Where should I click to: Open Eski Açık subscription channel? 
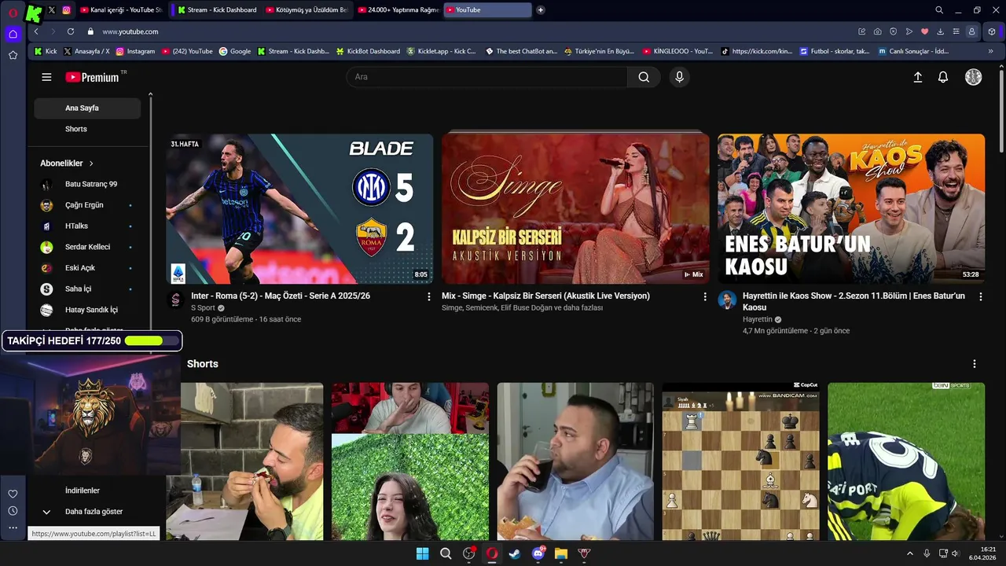pos(87,268)
